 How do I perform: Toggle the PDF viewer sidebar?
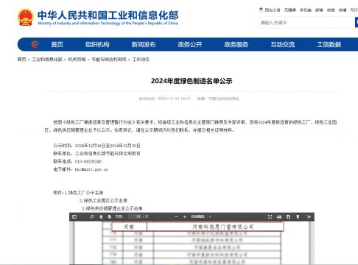(74, 216)
